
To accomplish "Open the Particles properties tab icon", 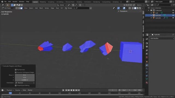I will tap(147, 69).
